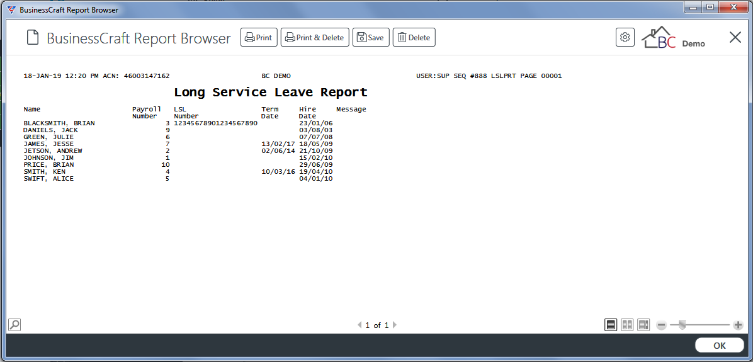Click hire date 07/07/08

315,137
